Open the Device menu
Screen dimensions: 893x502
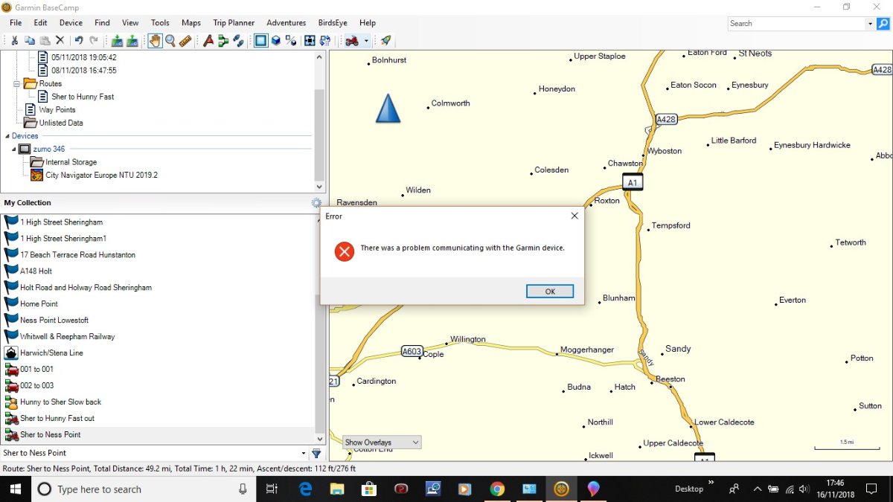point(71,23)
